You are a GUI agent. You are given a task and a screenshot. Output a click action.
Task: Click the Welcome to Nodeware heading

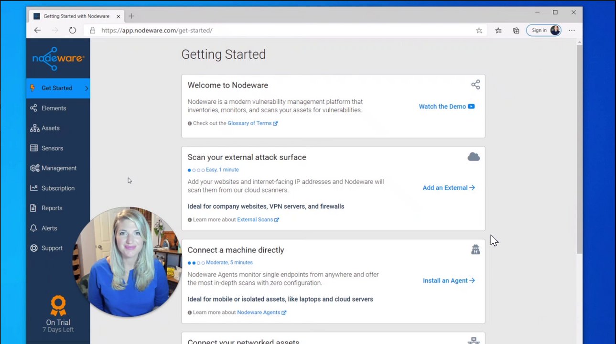[227, 85]
